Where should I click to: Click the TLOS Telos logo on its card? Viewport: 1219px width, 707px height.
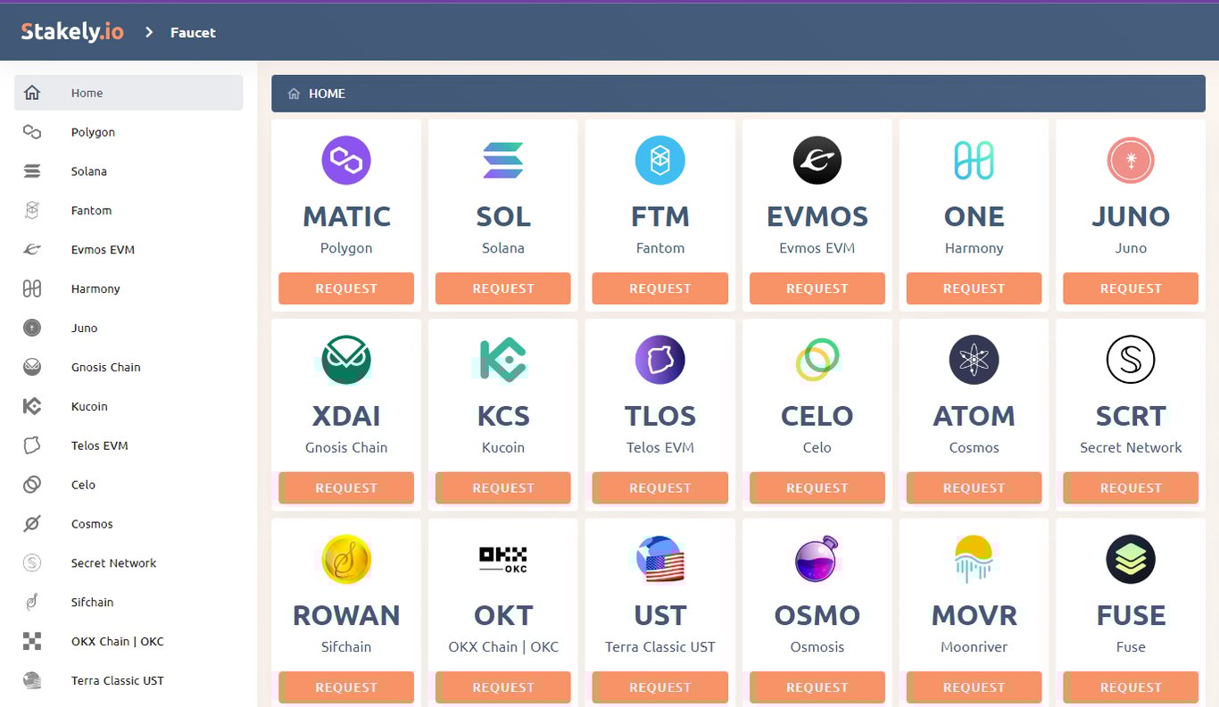[660, 360]
